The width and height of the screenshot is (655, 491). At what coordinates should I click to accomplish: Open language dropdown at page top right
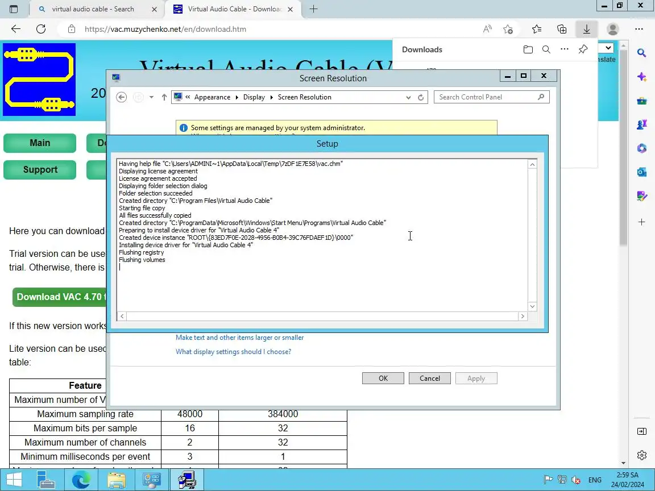click(608, 48)
